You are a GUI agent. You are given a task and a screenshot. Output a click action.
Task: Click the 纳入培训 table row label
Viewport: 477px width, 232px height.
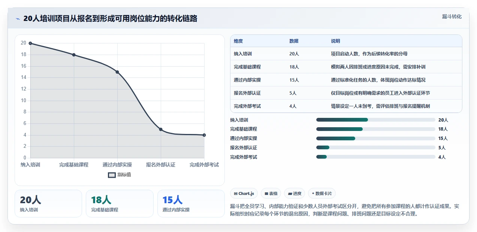point(243,54)
